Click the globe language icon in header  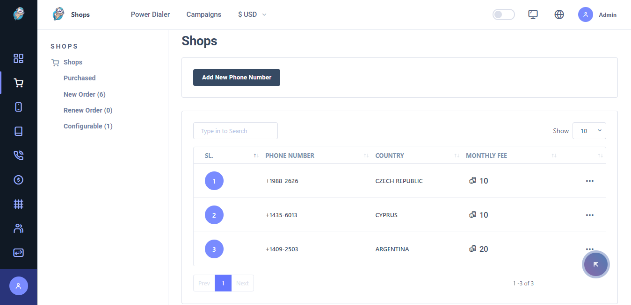tap(559, 14)
